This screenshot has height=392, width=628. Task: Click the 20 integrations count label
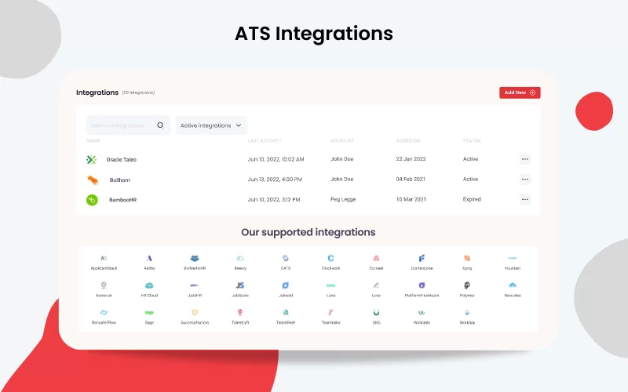tap(138, 93)
